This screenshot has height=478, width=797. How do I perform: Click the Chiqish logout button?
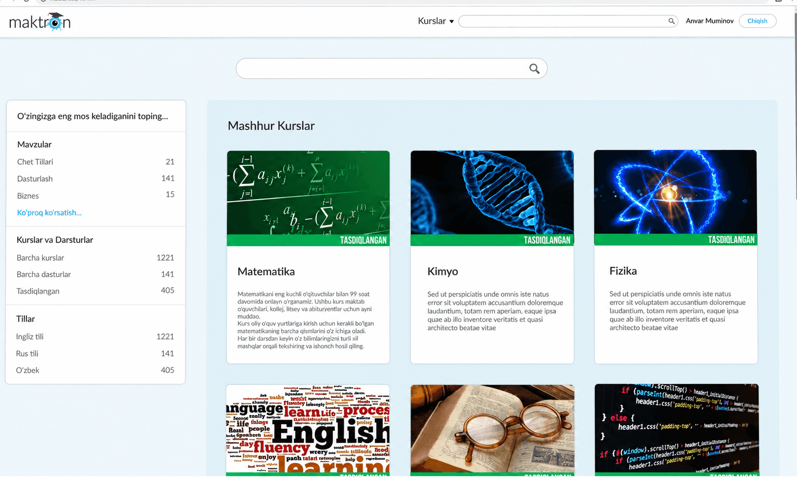(x=757, y=21)
